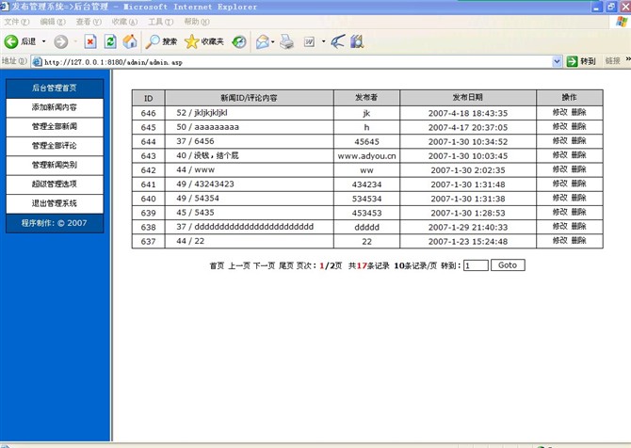Expand the Edit button dropdown arrow
Viewport: 631px width, 448px height.
pos(323,41)
